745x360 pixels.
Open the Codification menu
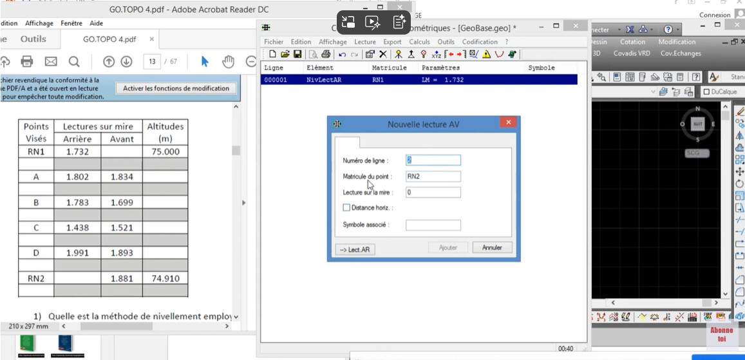[479, 42]
